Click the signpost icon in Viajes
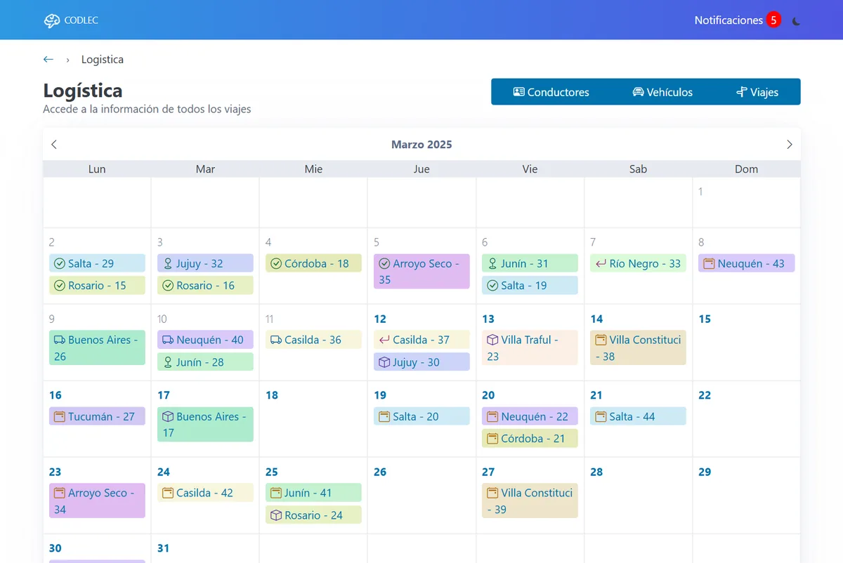Viewport: 843px width, 563px height. (741, 92)
